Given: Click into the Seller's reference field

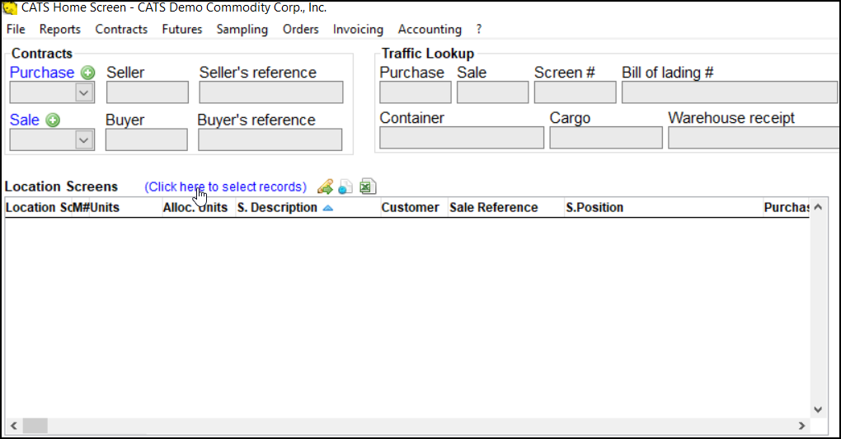Looking at the screenshot, I should coord(271,92).
